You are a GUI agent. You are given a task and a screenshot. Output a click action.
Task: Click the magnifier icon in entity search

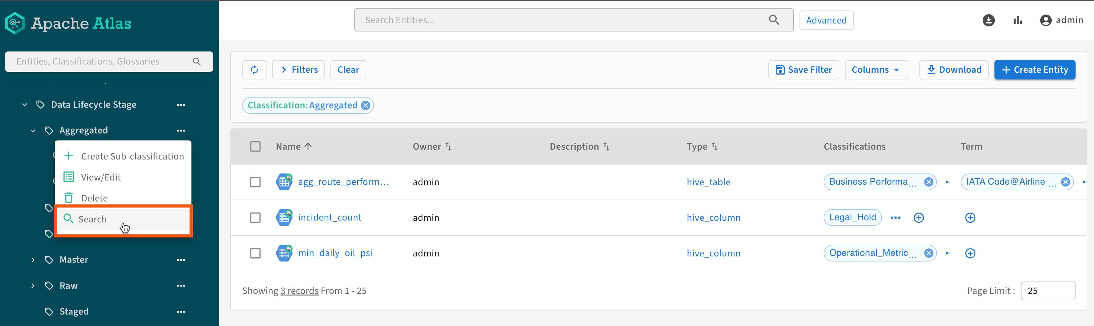[x=774, y=20]
